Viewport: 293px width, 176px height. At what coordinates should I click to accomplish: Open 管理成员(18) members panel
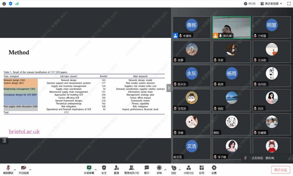tap(132, 168)
